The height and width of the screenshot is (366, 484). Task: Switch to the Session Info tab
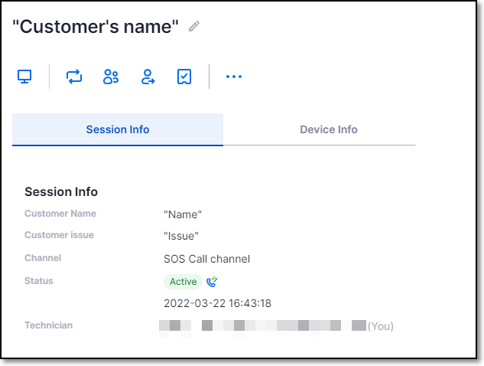118,129
